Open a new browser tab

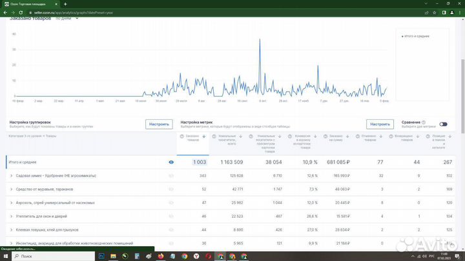coord(65,3)
